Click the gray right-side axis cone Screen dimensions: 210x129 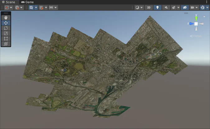pos(201,24)
